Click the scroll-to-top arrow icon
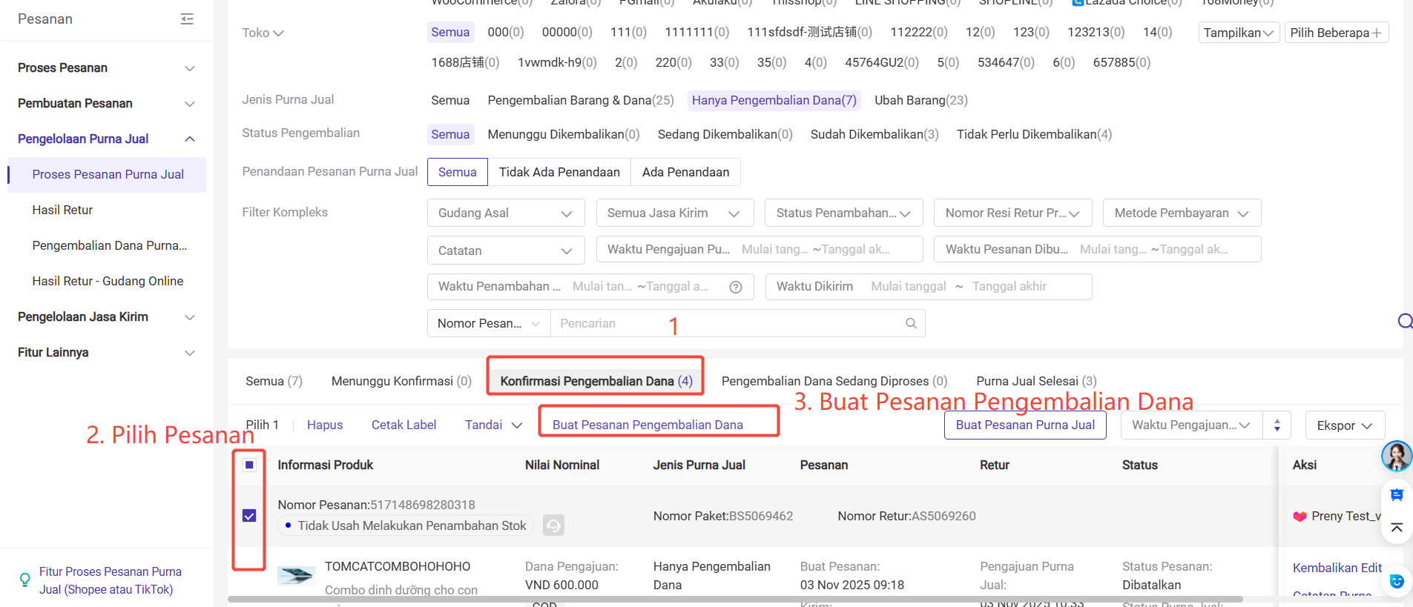 [1396, 528]
